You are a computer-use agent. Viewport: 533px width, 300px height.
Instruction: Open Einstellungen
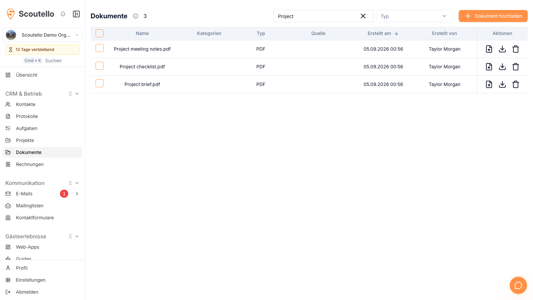click(x=42, y=280)
